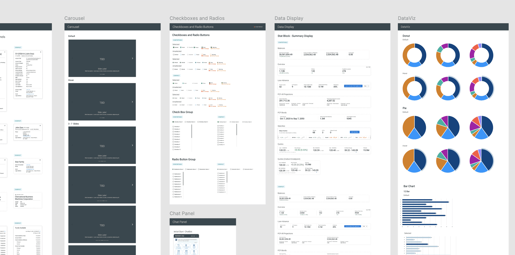Click the chatbot avatar in NetX360 Chat
515x255 pixels.
pos(176,240)
